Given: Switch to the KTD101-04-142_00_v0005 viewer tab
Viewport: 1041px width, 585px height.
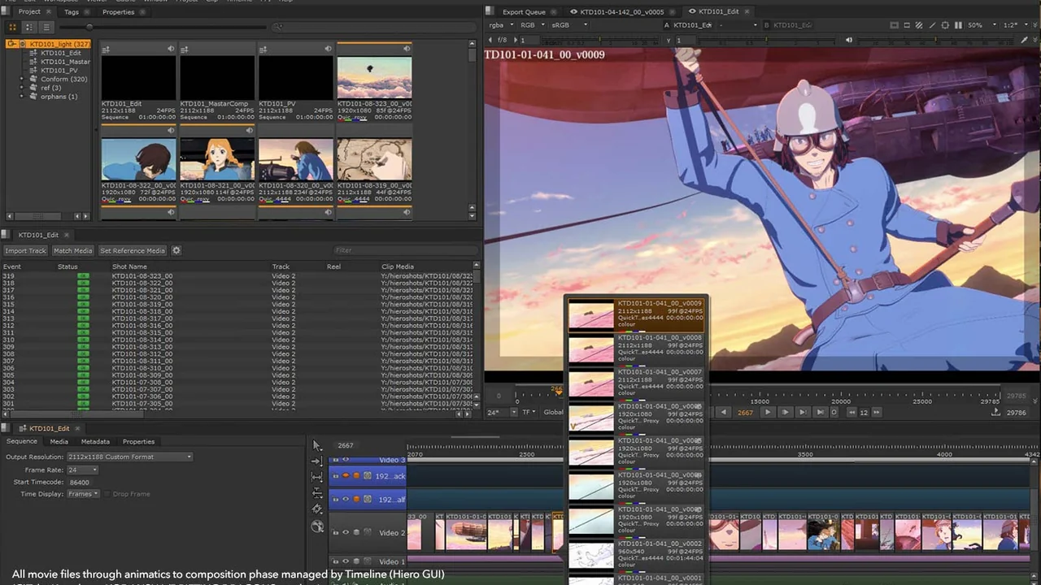Looking at the screenshot, I should point(622,12).
